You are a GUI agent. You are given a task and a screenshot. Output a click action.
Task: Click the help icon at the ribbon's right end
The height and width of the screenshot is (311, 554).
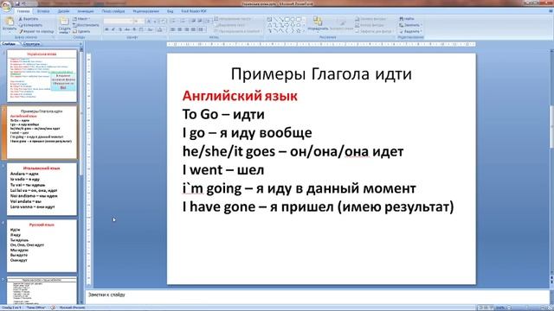(x=551, y=11)
